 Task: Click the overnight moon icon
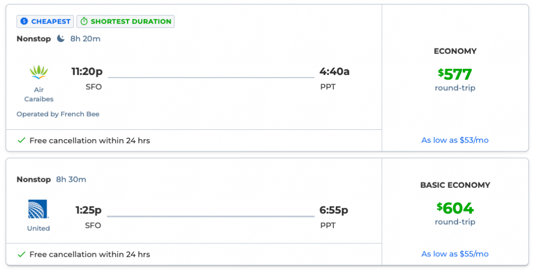61,39
